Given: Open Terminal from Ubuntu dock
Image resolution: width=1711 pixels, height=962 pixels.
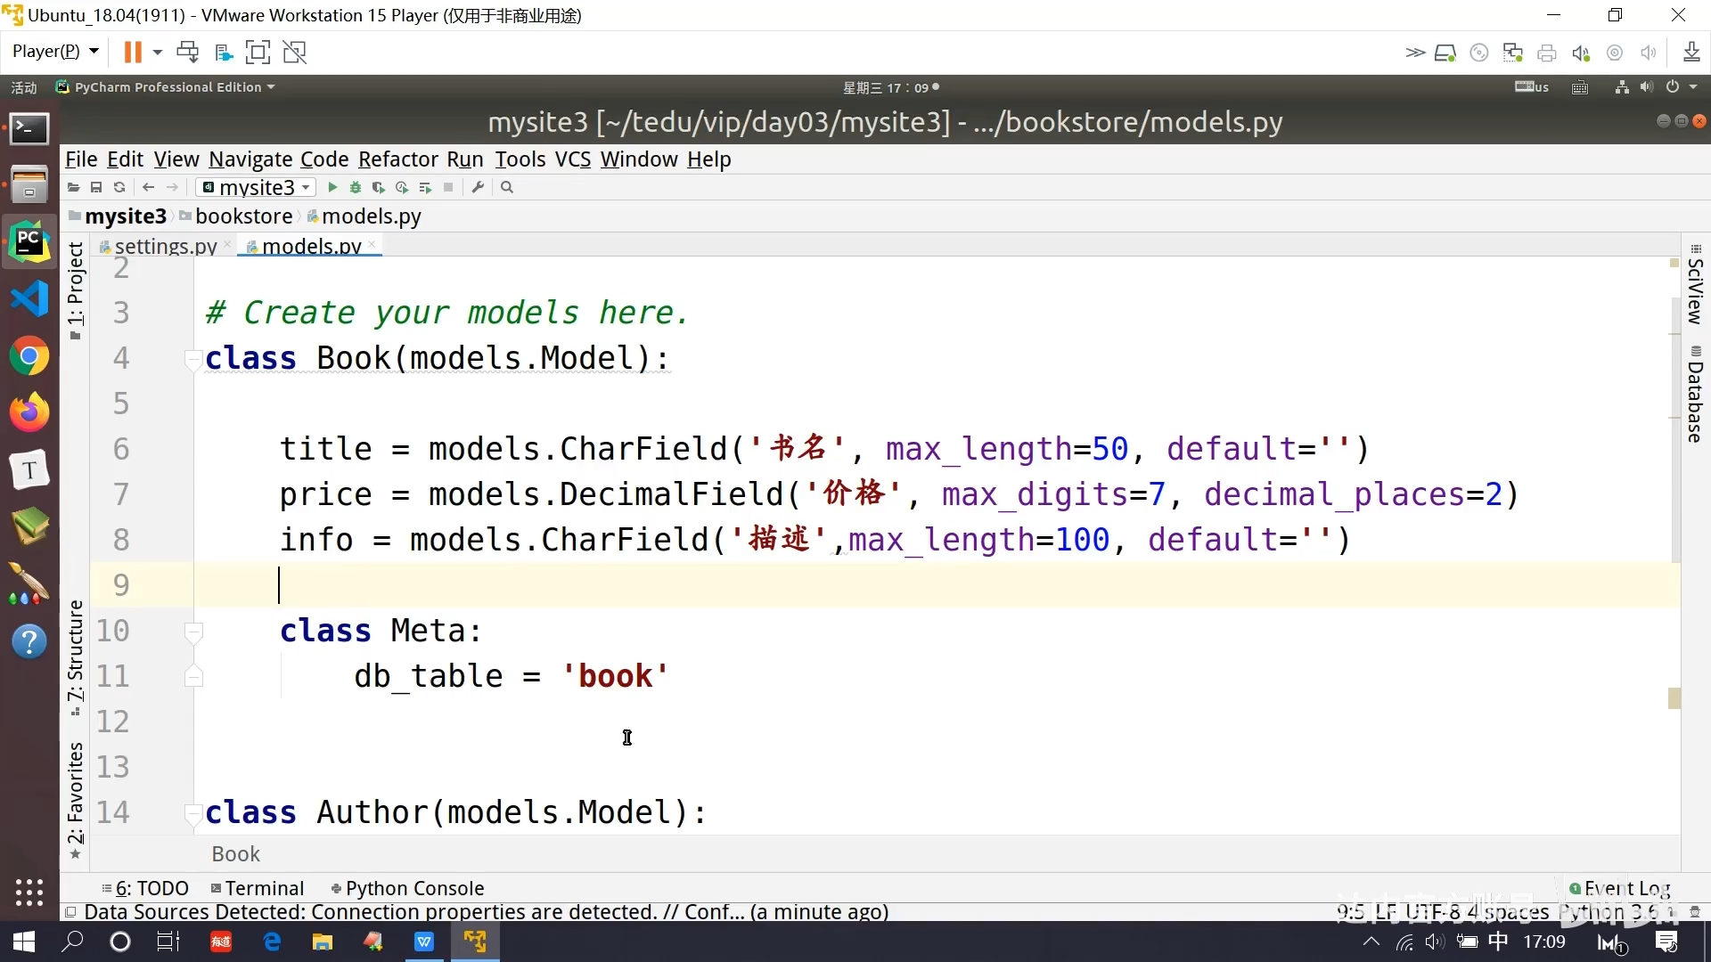Looking at the screenshot, I should [29, 129].
